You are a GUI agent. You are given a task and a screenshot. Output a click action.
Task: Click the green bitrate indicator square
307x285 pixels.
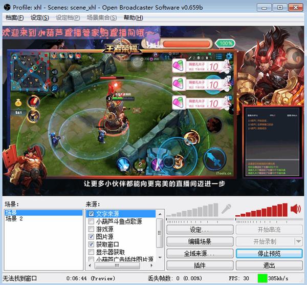pos(262,278)
